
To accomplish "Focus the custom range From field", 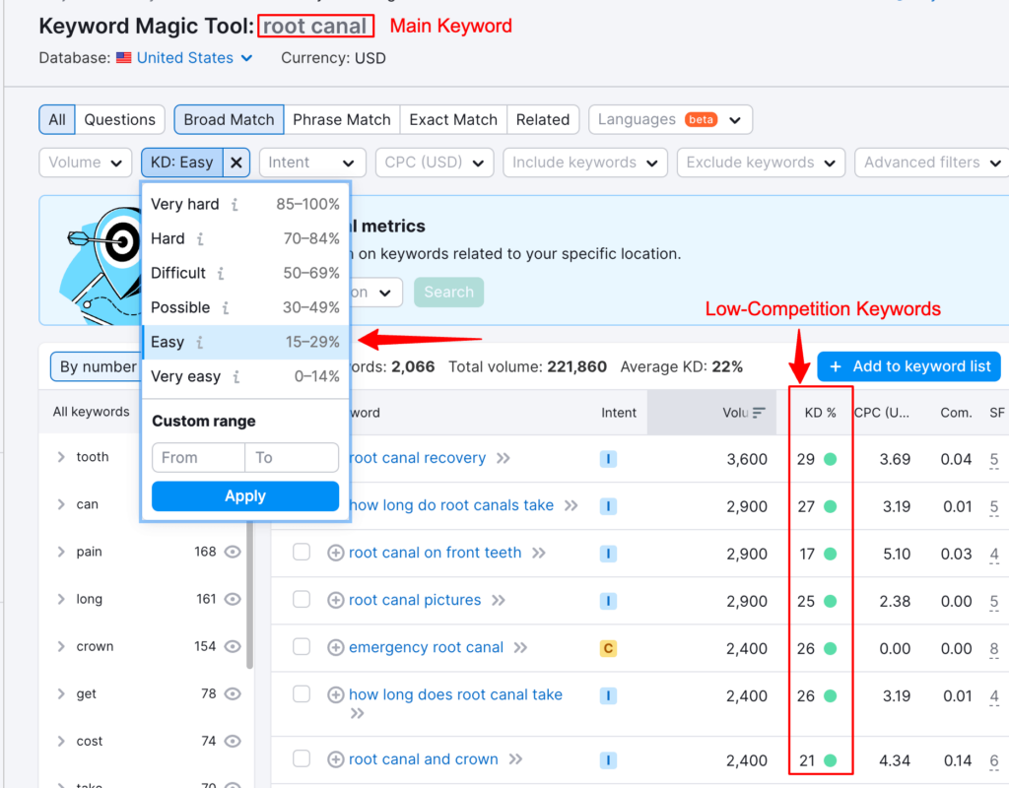I will tap(198, 457).
